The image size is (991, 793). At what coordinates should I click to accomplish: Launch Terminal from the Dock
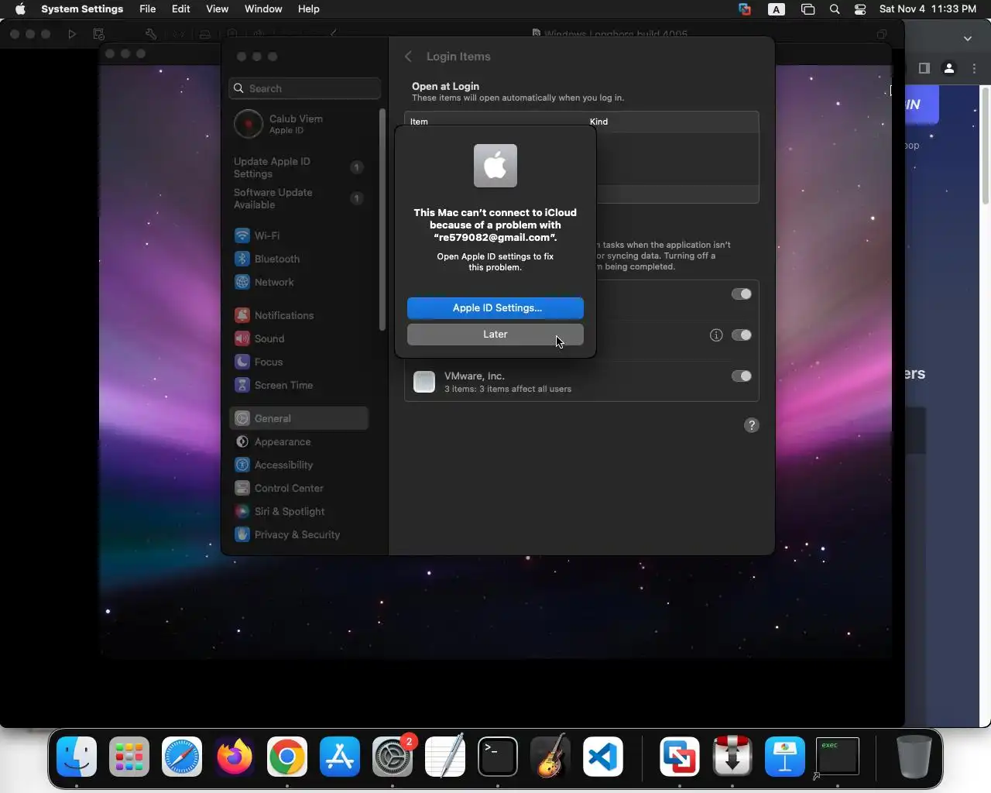498,757
